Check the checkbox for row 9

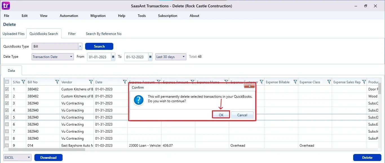[7, 145]
